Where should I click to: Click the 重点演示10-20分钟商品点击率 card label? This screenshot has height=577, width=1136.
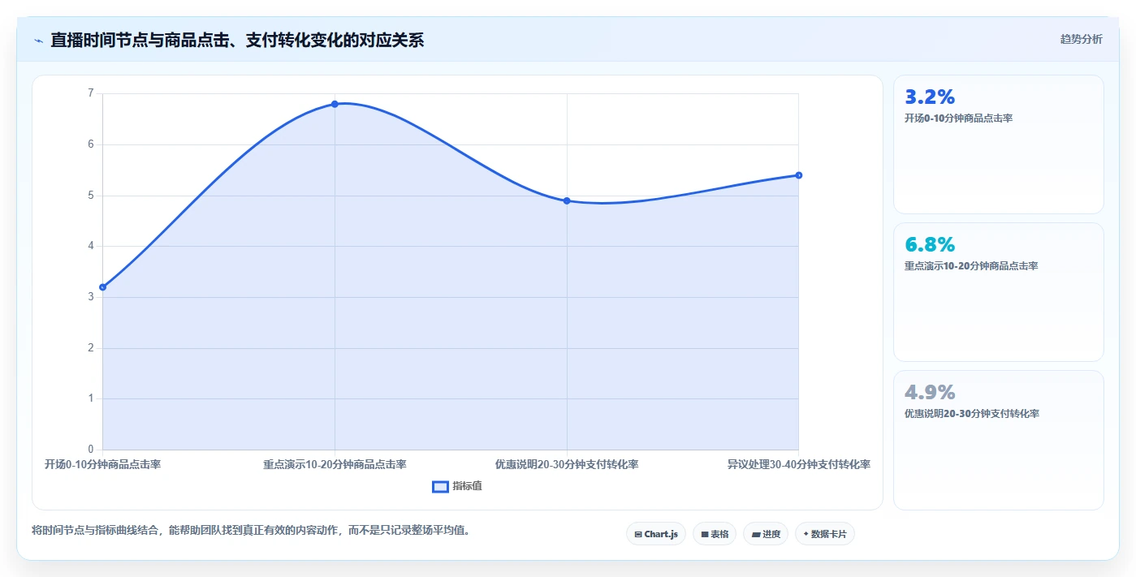(971, 266)
